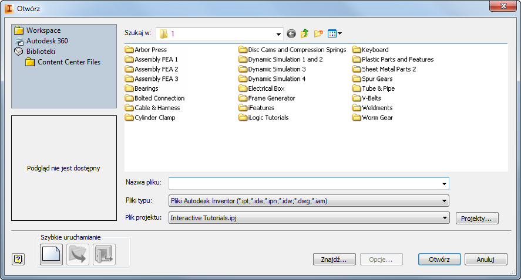The height and width of the screenshot is (280, 521).
Task: Select Content Center Files folder
Action: tap(63, 62)
